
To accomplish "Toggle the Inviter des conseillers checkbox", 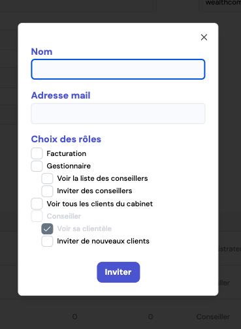I will tap(47, 191).
